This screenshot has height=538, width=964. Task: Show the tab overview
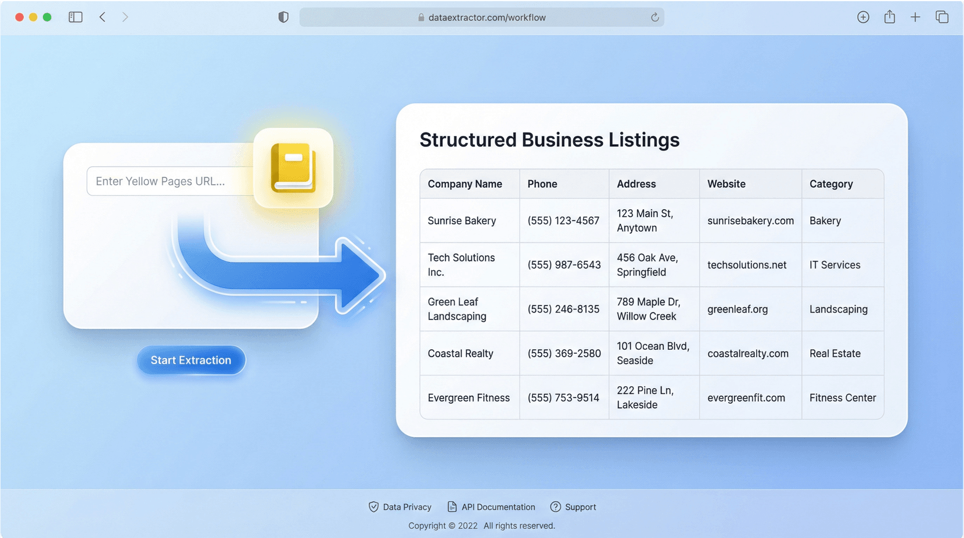pyautogui.click(x=941, y=17)
